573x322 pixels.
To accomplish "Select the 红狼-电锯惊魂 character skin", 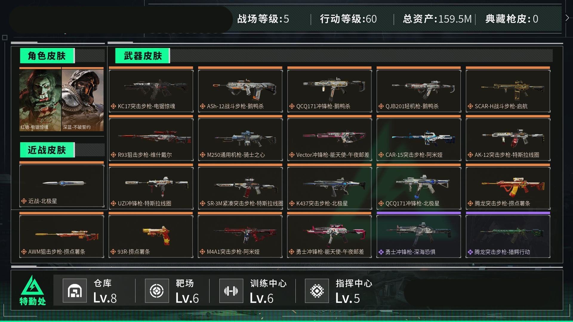I will pos(40,99).
